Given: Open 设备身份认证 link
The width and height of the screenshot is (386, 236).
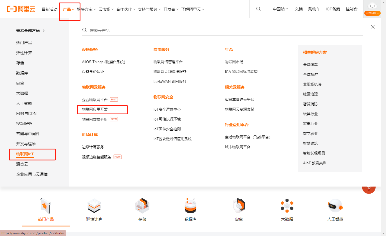Looking at the screenshot, I should point(93,72).
